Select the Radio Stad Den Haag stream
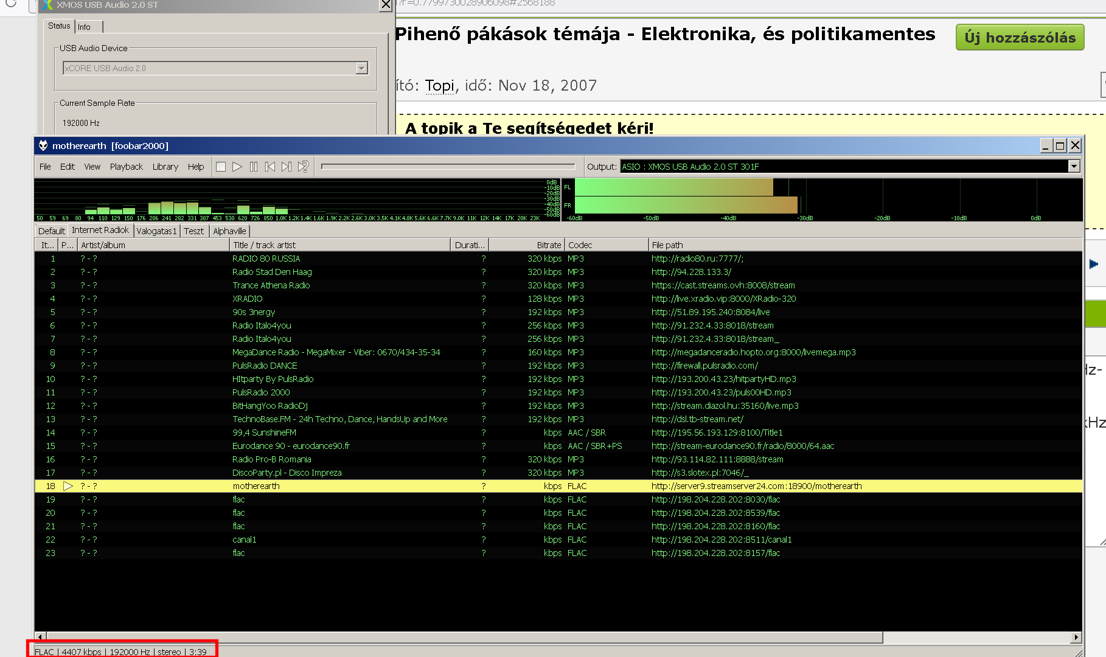Viewport: 1106px width, 657px height. (x=558, y=272)
